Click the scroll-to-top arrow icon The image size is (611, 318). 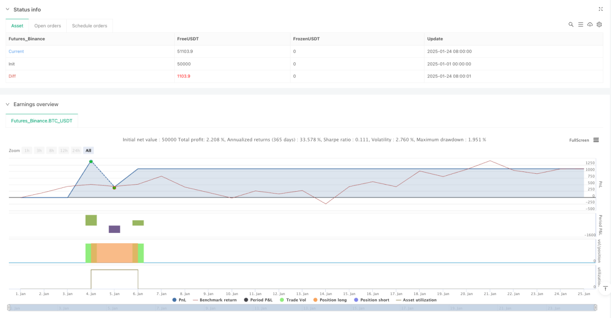(x=605, y=288)
